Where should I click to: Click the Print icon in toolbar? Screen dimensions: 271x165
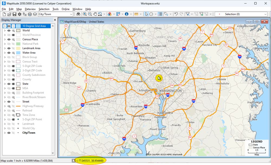pyautogui.click(x=30, y=14)
